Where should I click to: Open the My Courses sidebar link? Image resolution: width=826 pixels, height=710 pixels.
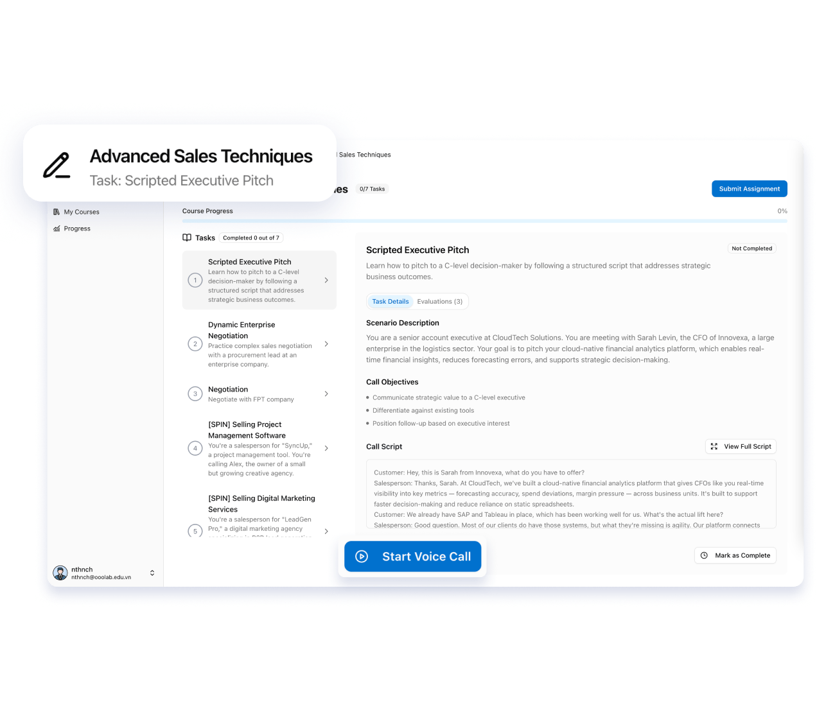coord(82,212)
